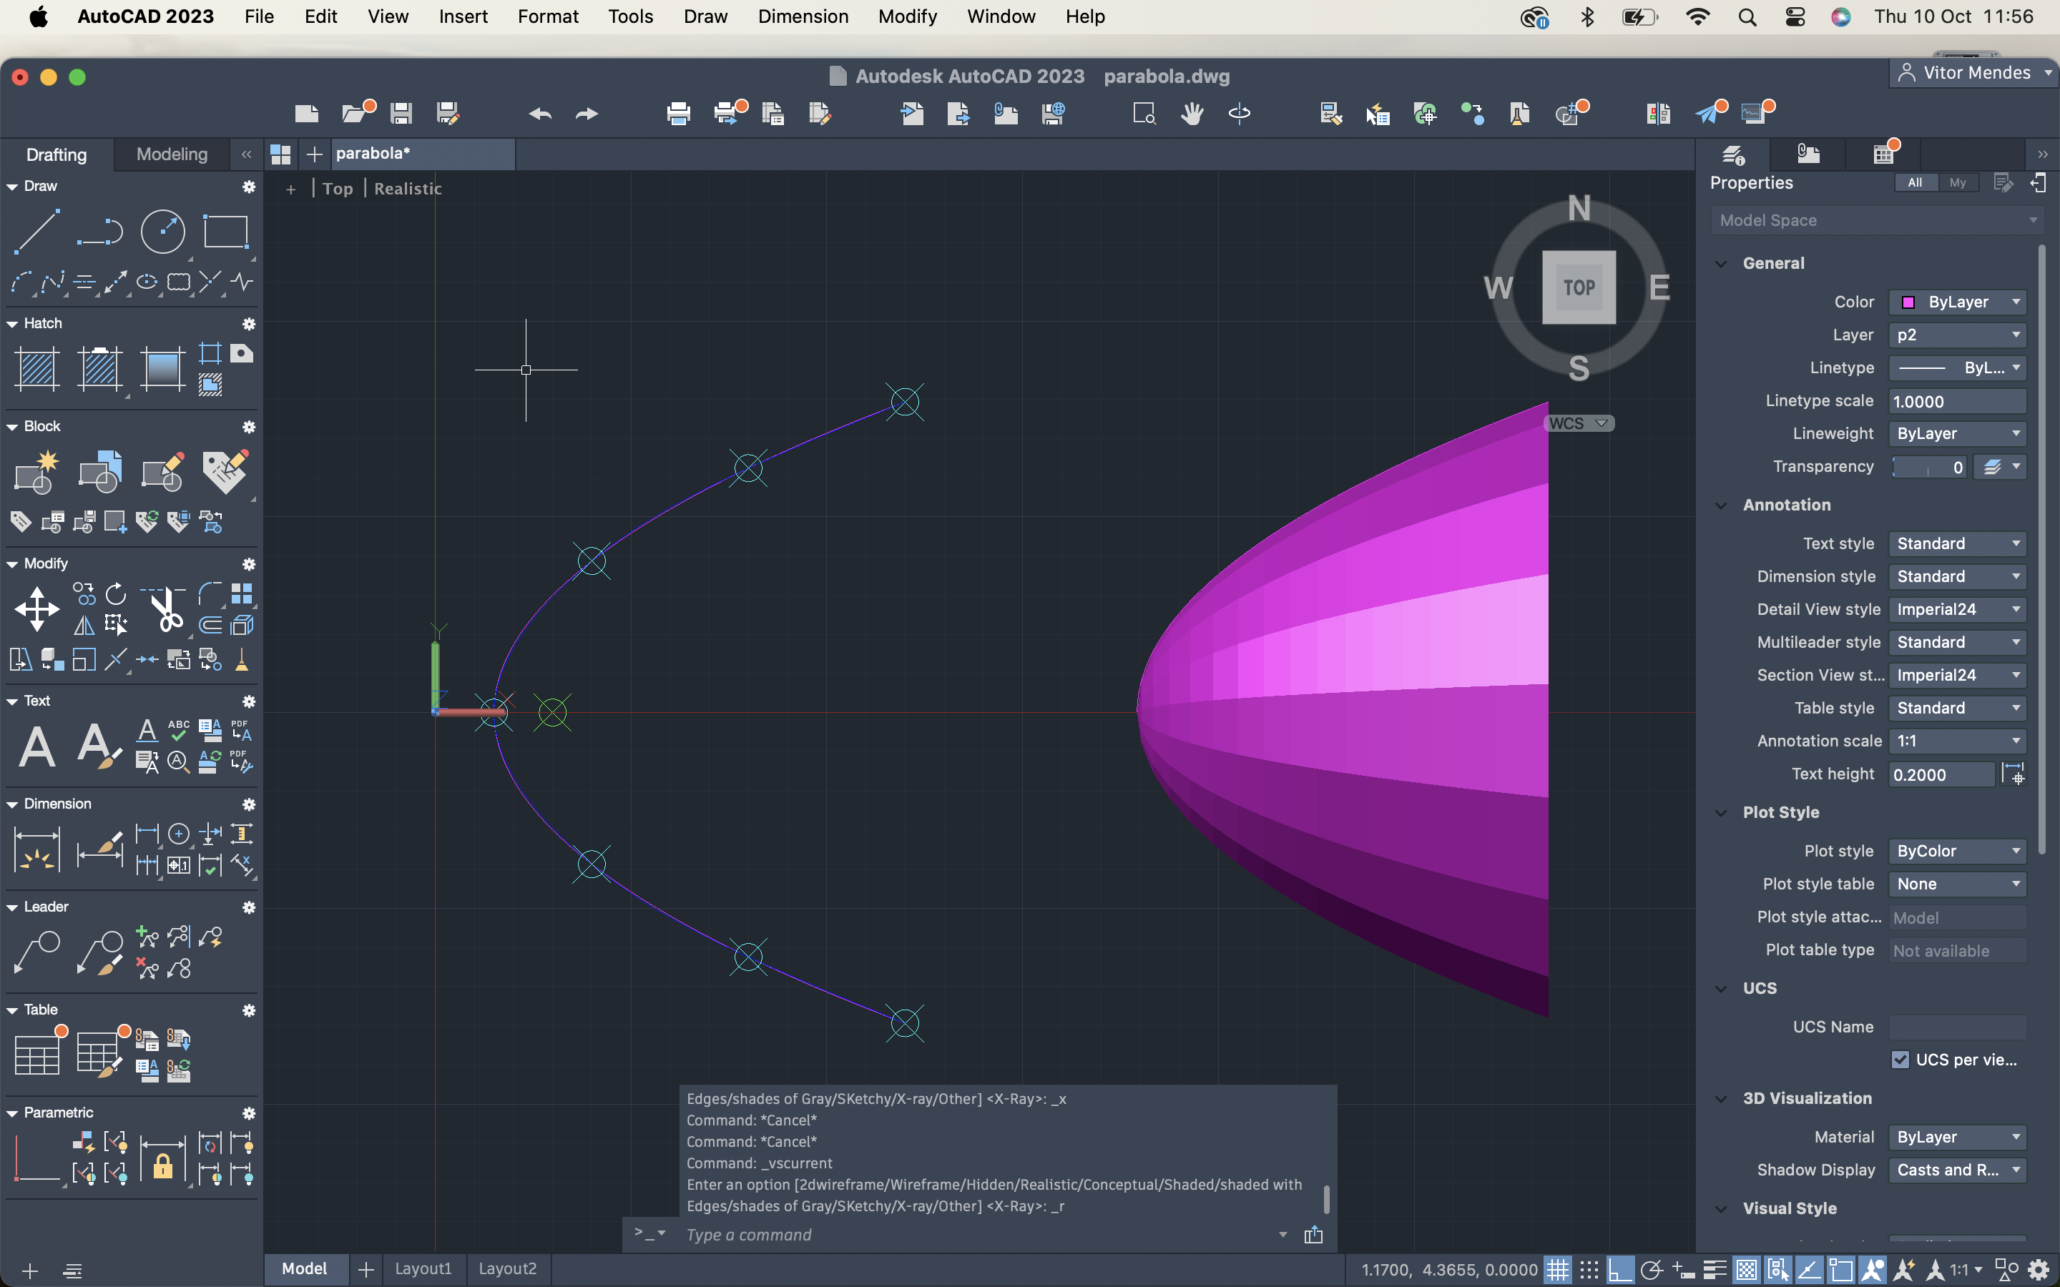Click the Top view label
Image resolution: width=2060 pixels, height=1287 pixels.
point(337,189)
